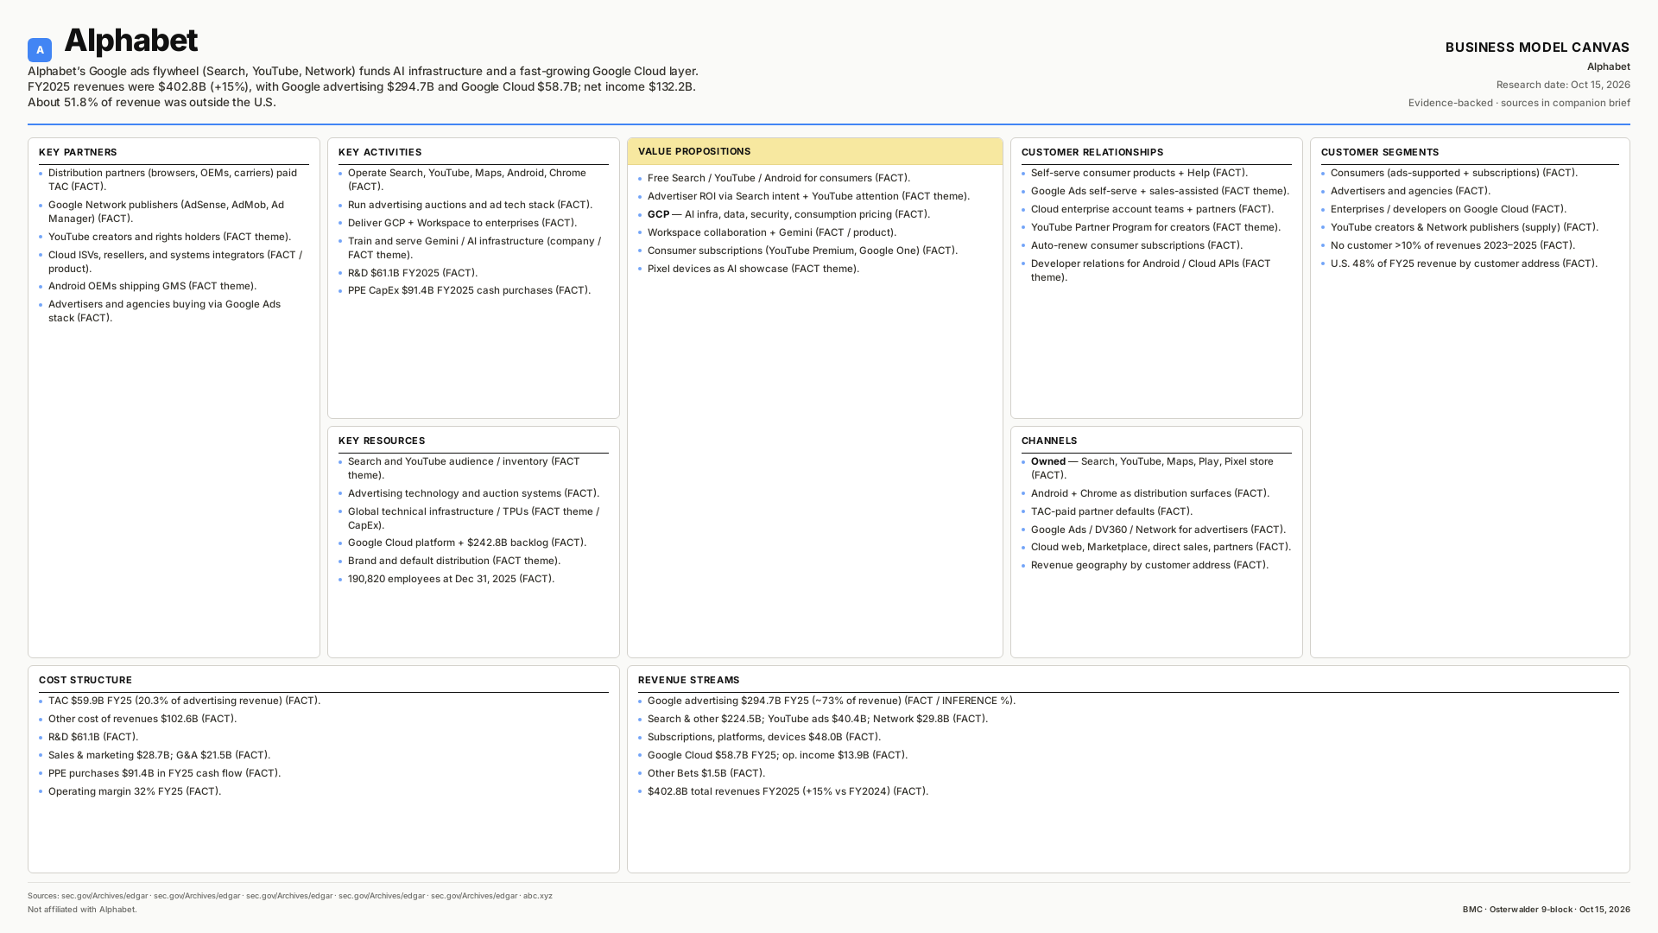1658x933 pixels.
Task: Select the 'CHANNELS' block header
Action: coord(1049,441)
